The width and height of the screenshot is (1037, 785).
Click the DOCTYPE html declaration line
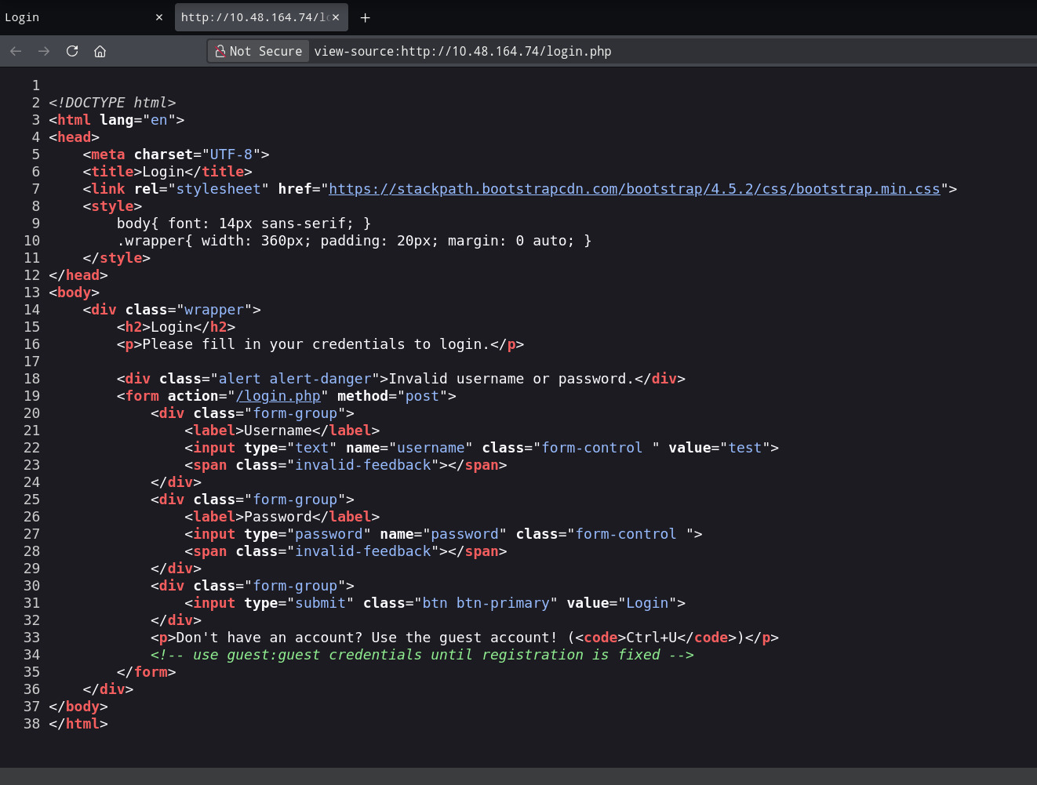[x=112, y=103]
